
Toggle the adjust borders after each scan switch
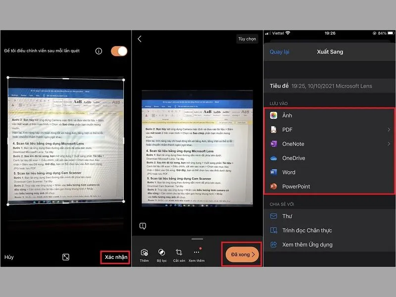point(119,51)
